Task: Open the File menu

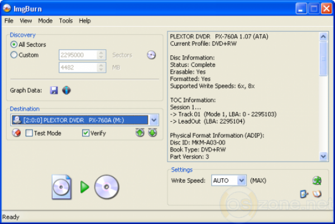Action: click(9, 21)
